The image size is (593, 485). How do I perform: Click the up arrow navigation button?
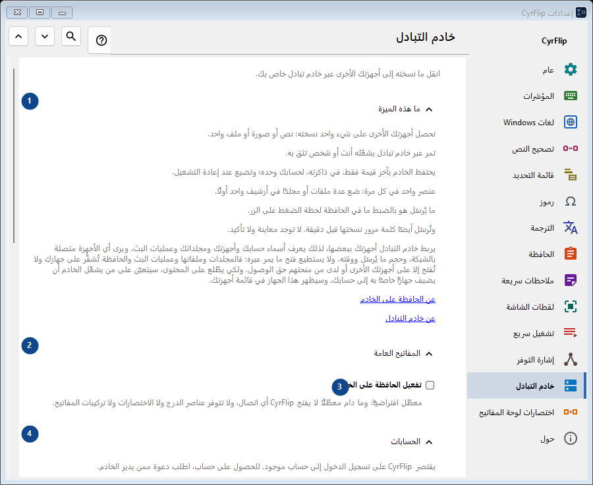(x=18, y=36)
